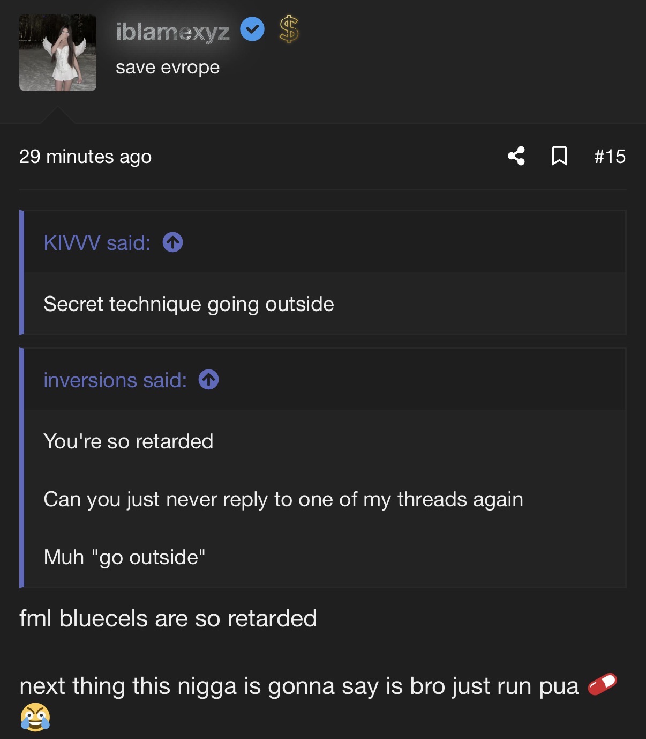
Task: Click the up arrow beside inversions said
Action: click(x=208, y=380)
